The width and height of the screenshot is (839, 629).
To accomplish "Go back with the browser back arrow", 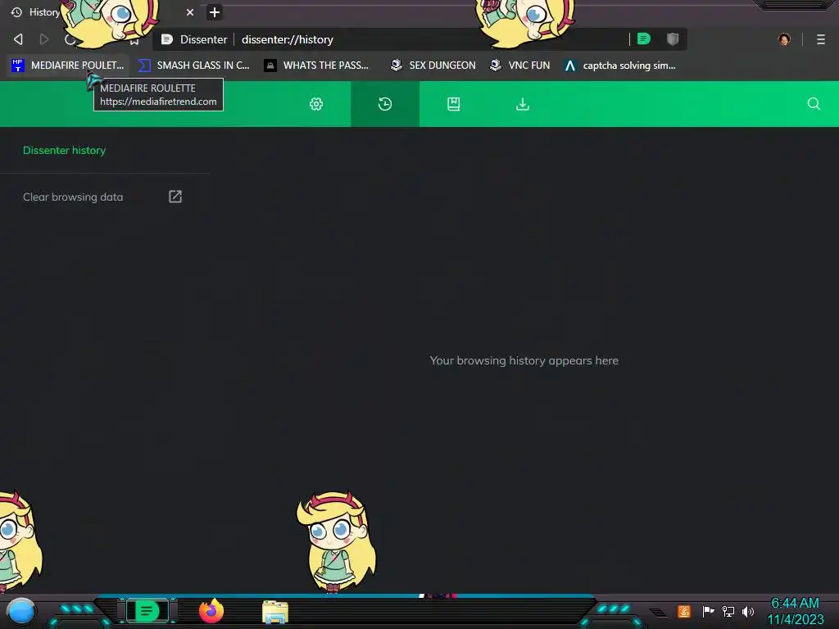I will pos(18,39).
